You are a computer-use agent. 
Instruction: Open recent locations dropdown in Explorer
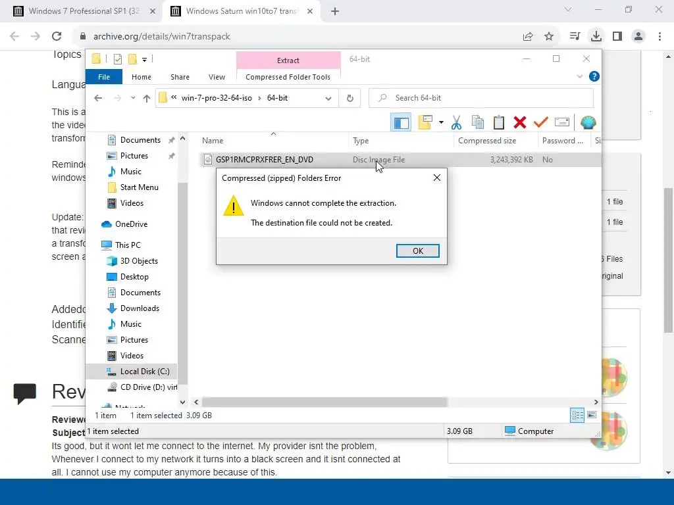click(x=133, y=99)
